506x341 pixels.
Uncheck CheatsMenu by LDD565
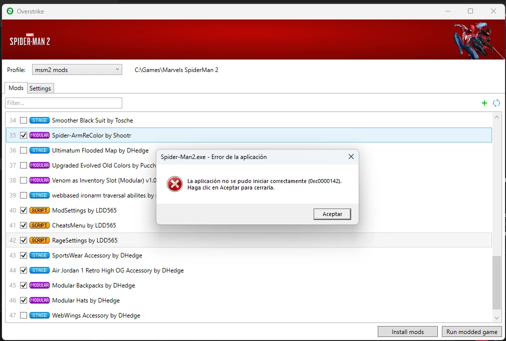(x=23, y=225)
